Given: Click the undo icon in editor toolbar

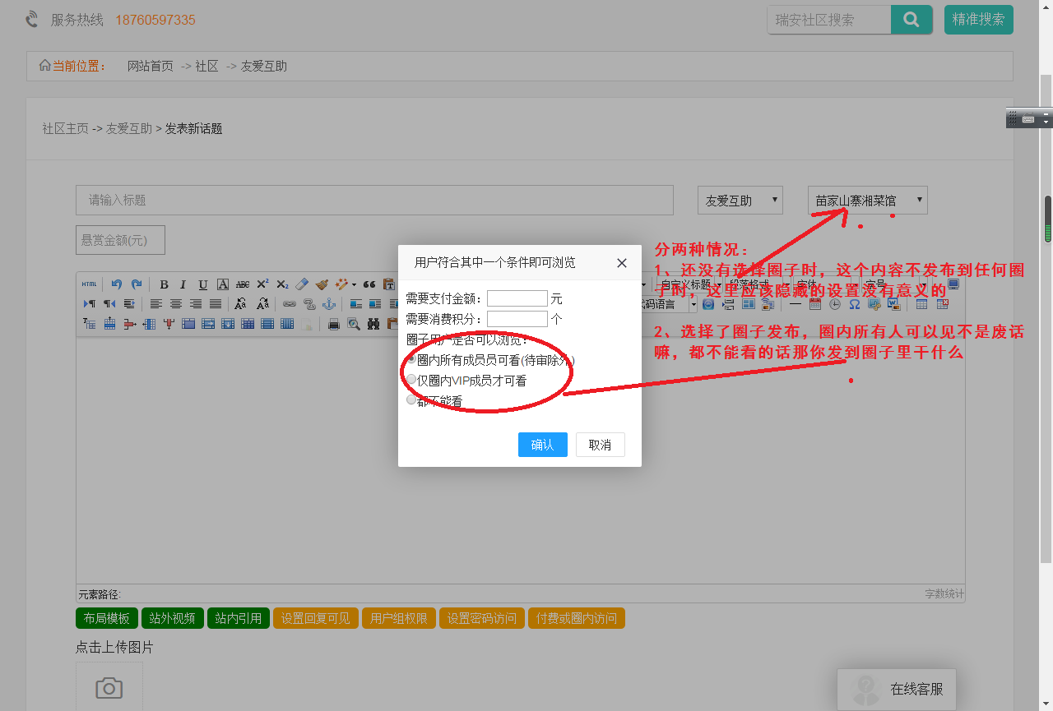Looking at the screenshot, I should coord(116,284).
